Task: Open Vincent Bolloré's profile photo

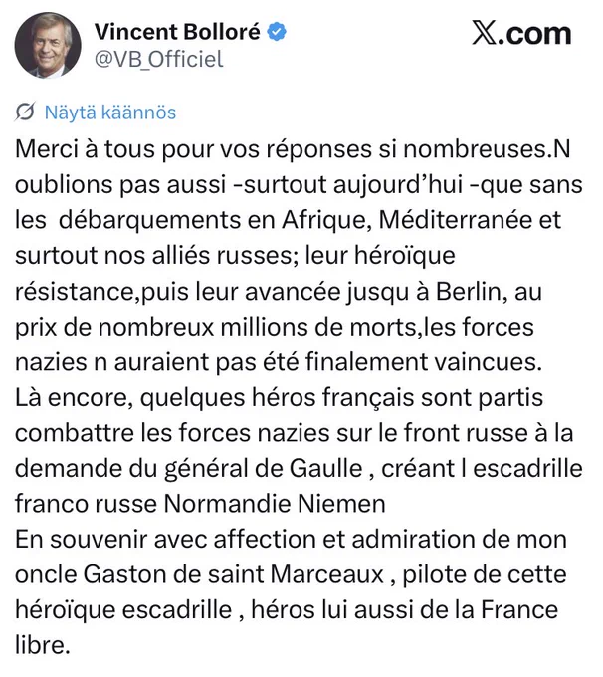Action: click(48, 46)
